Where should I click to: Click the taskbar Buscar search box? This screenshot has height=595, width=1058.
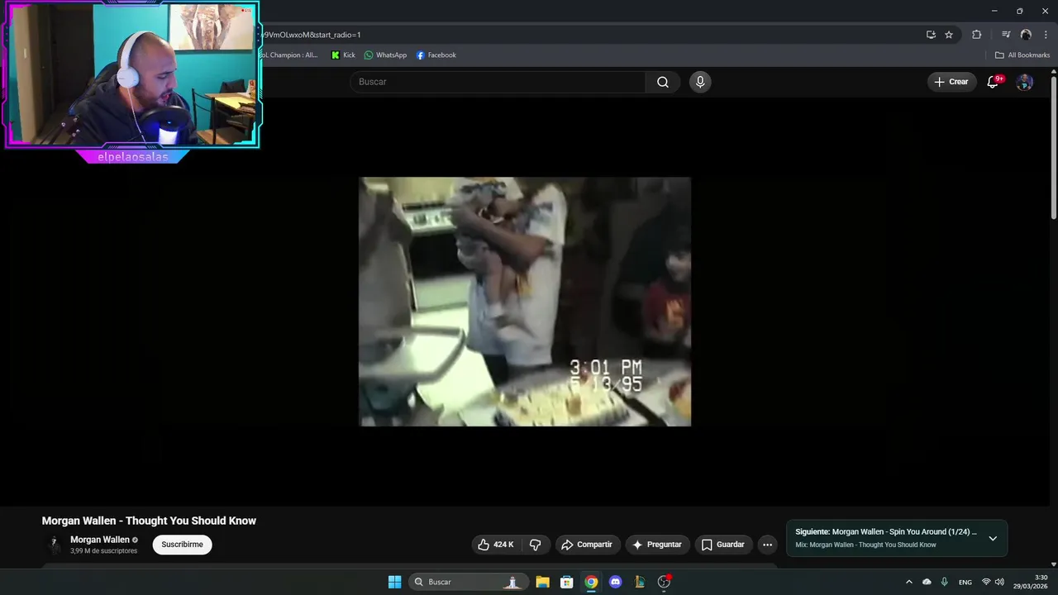(469, 582)
